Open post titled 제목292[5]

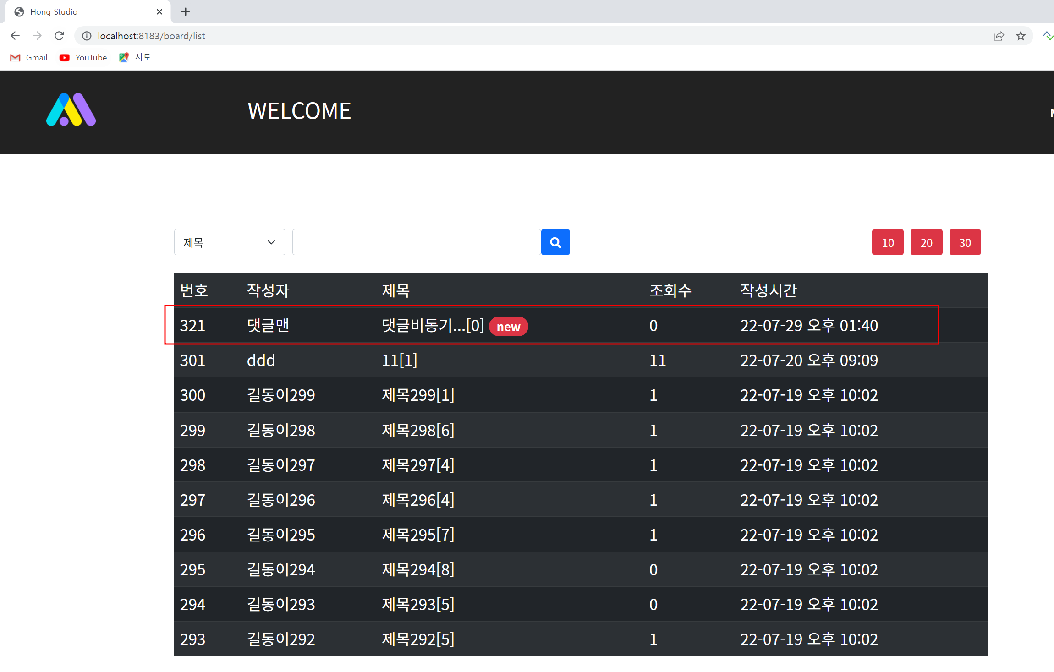tap(418, 639)
